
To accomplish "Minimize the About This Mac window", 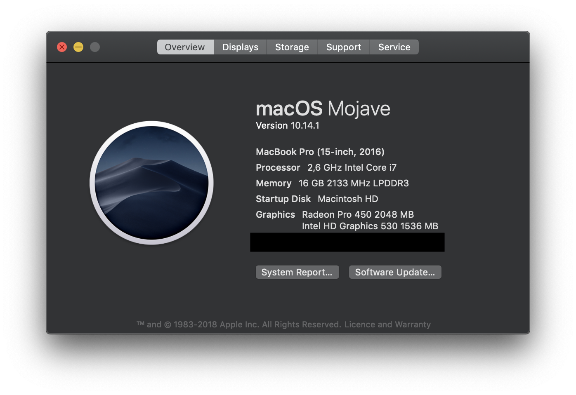I will coord(78,47).
